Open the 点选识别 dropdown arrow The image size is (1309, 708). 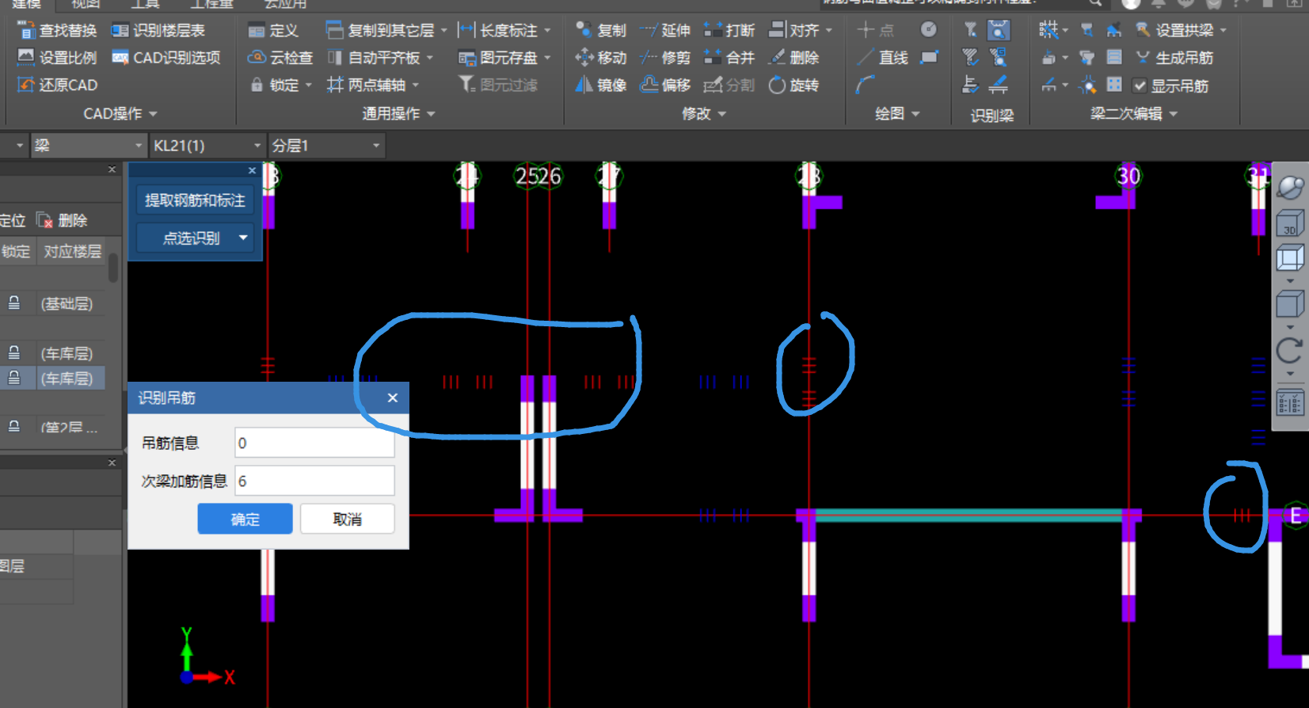243,238
